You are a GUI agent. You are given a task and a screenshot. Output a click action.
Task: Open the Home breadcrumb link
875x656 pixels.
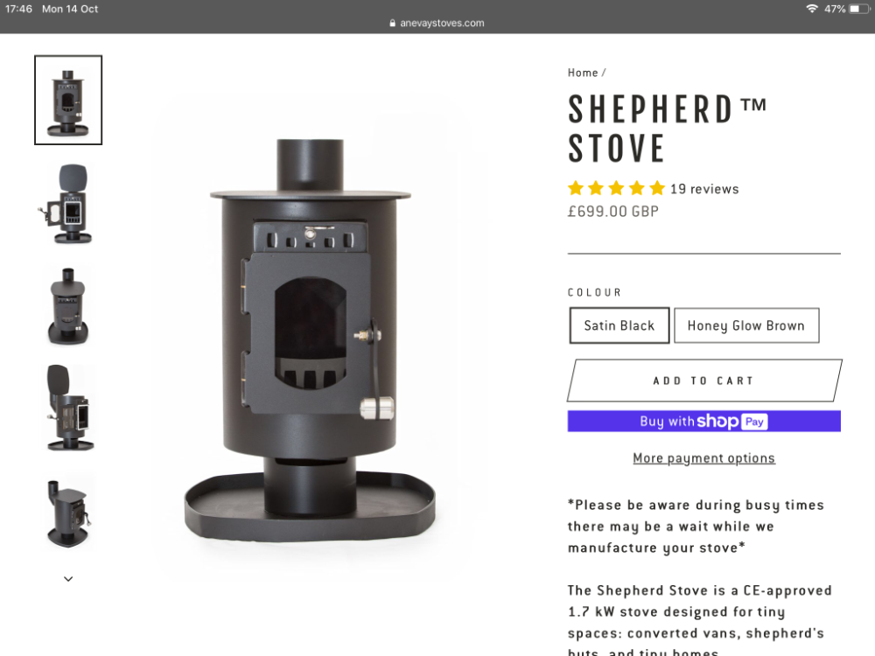click(x=583, y=73)
